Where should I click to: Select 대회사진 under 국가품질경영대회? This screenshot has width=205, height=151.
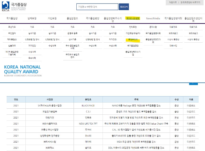pyautogui.click(x=173, y=46)
